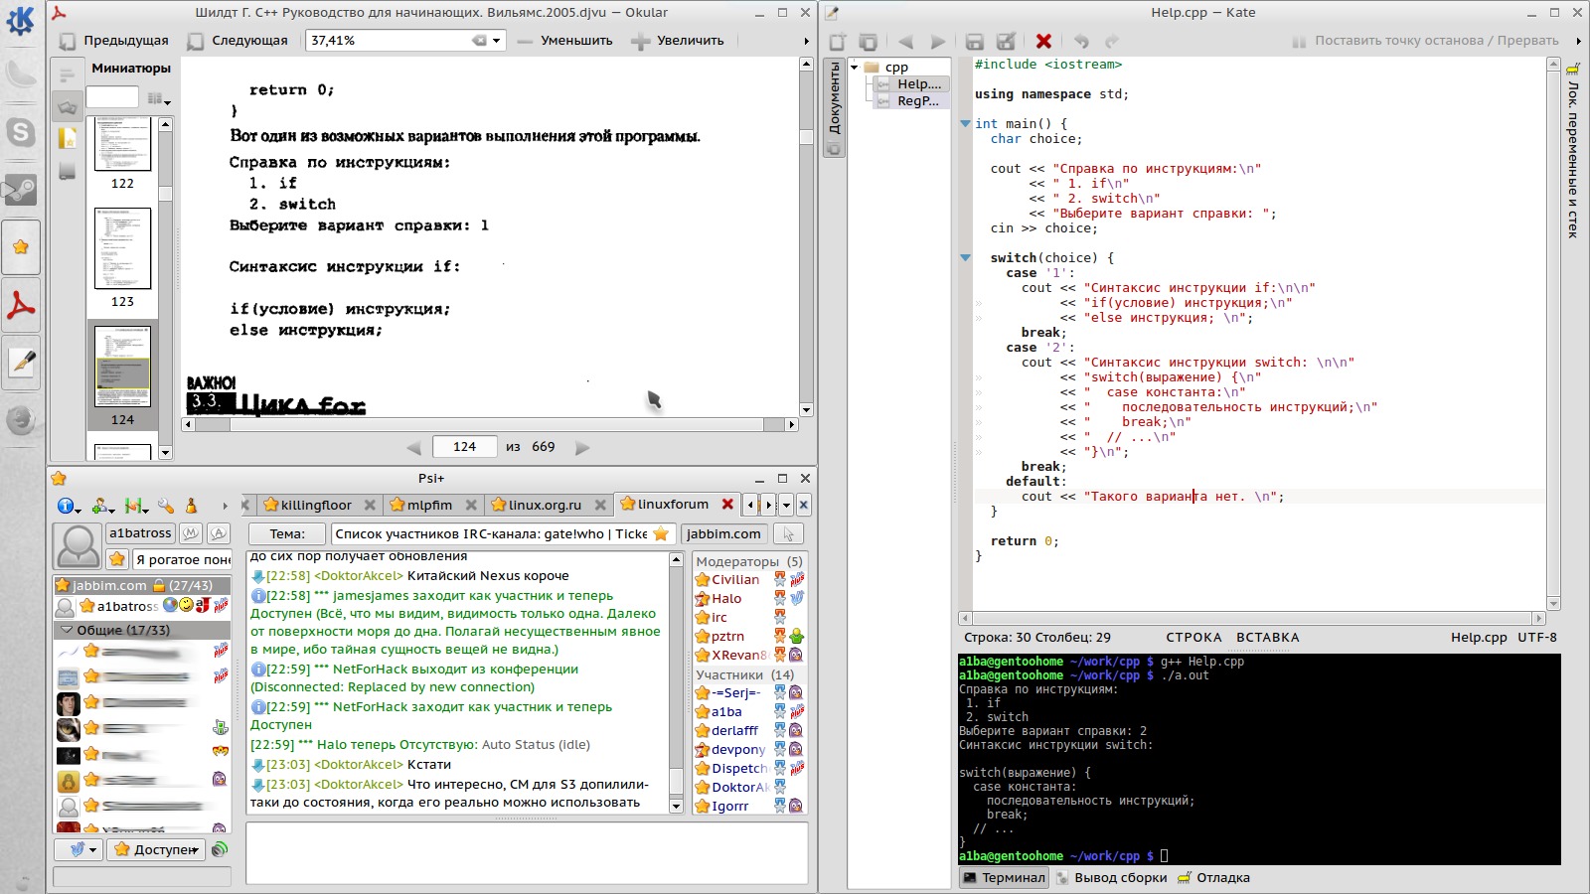1590x894 pixels.
Task: Close document with red X in Kate
Action: (x=1043, y=41)
